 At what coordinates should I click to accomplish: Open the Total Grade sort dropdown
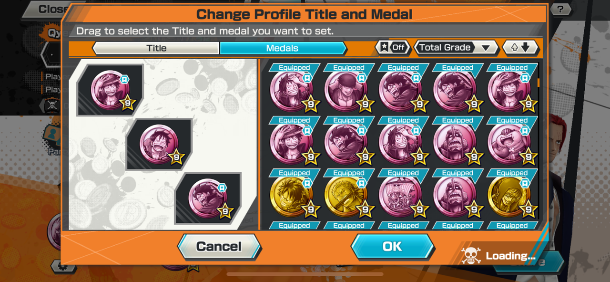pos(456,47)
